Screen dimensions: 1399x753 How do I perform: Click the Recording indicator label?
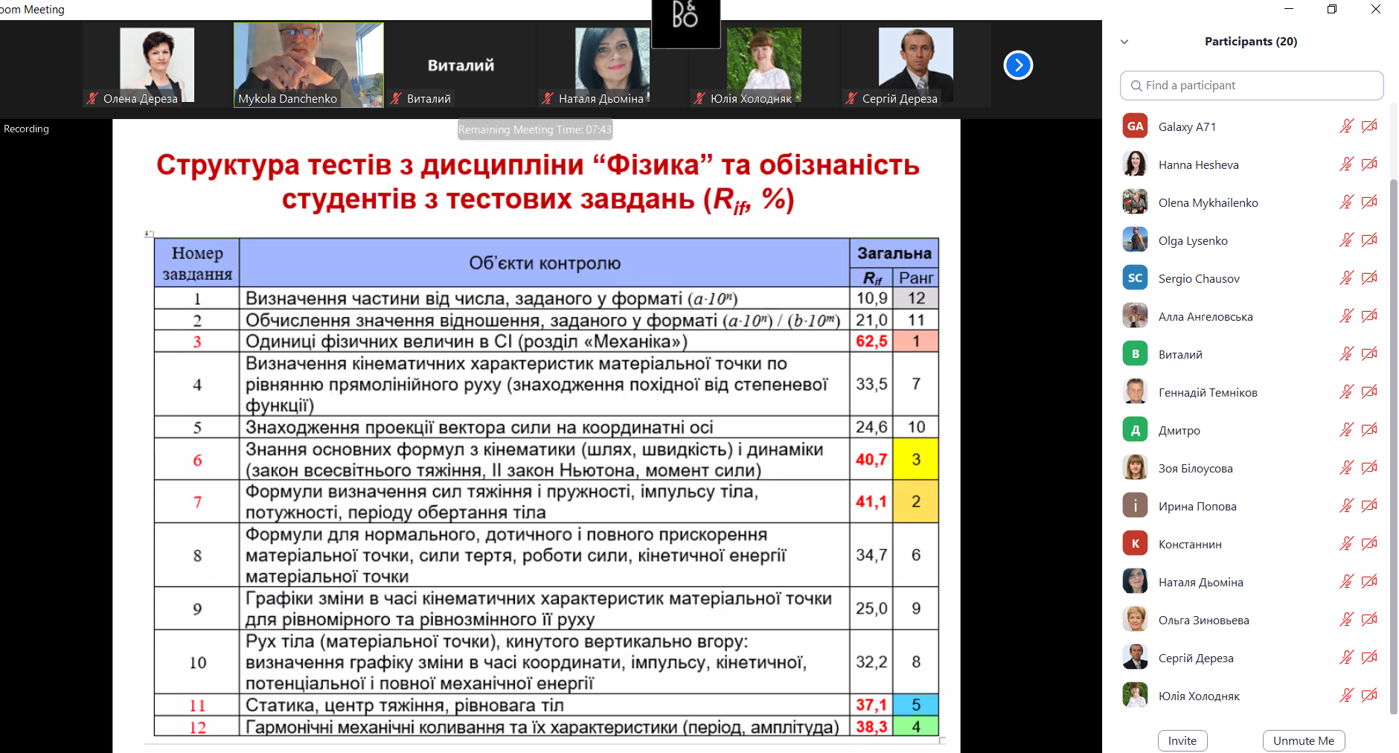[x=26, y=129]
